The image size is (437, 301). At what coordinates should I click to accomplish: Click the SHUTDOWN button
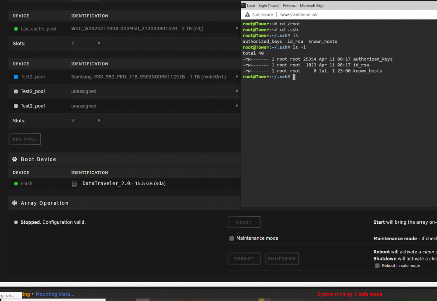[x=282, y=259]
